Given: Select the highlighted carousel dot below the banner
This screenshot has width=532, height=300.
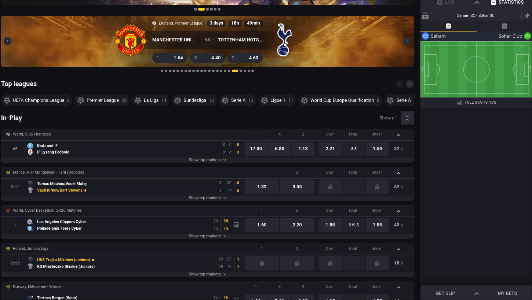Looking at the screenshot, I should pyautogui.click(x=235, y=71).
